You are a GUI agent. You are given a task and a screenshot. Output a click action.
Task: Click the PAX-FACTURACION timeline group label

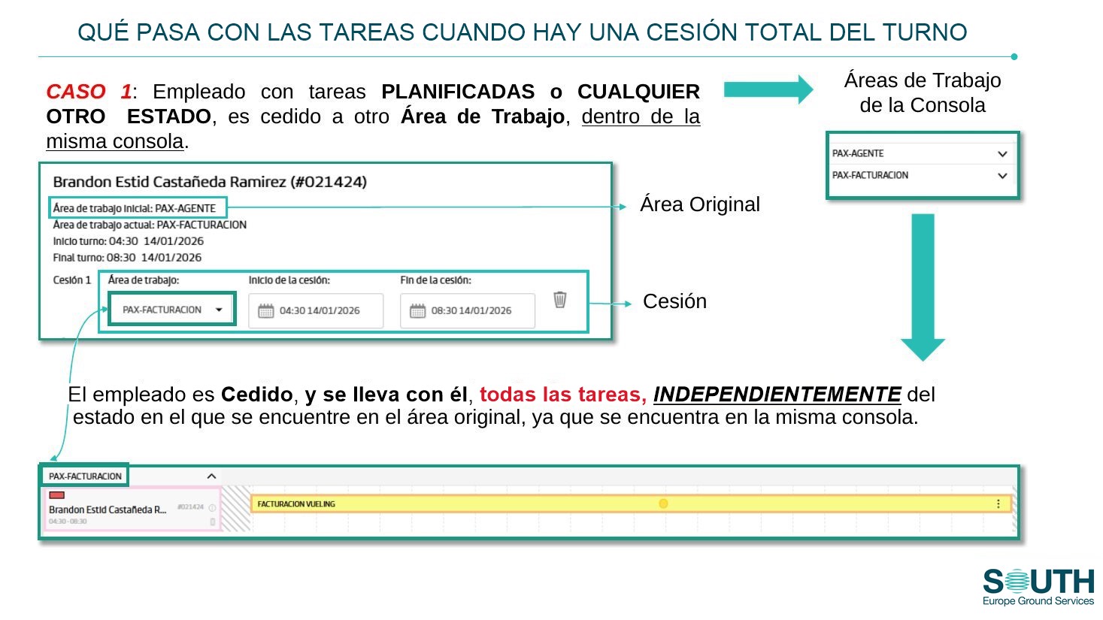pos(85,476)
